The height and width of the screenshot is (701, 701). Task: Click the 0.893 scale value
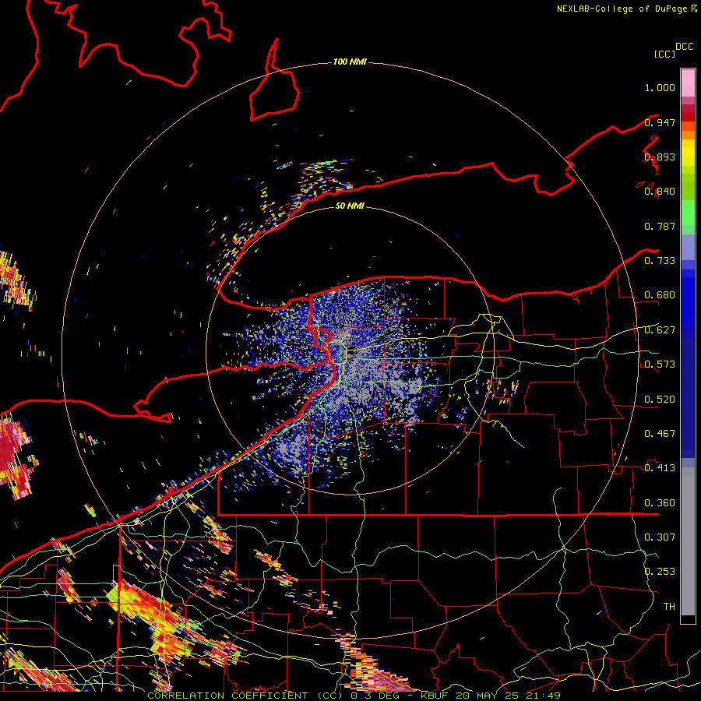point(660,157)
